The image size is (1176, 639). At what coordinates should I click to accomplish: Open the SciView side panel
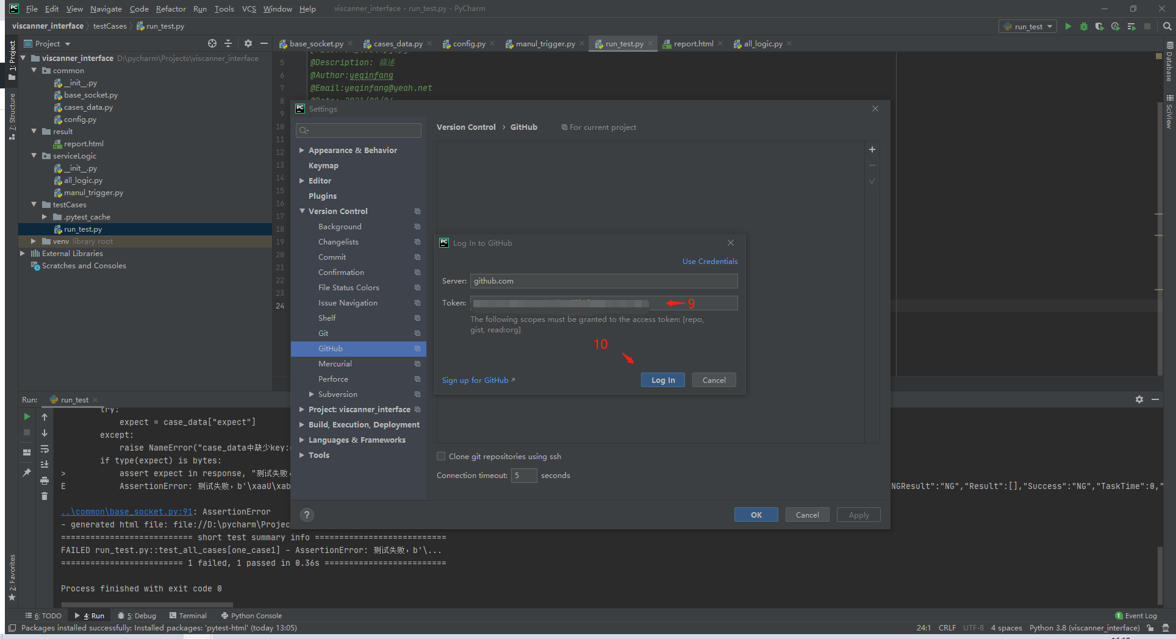point(1169,112)
